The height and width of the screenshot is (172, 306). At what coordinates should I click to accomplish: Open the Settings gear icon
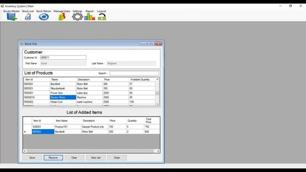77,17
